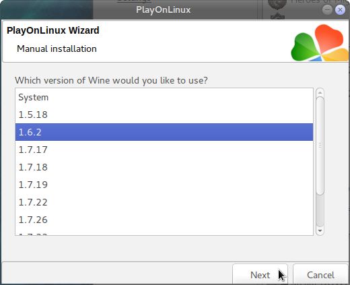Viewport: 350px width, 285px height.
Task: Click the partially visible last list entry
Action: coord(164,232)
